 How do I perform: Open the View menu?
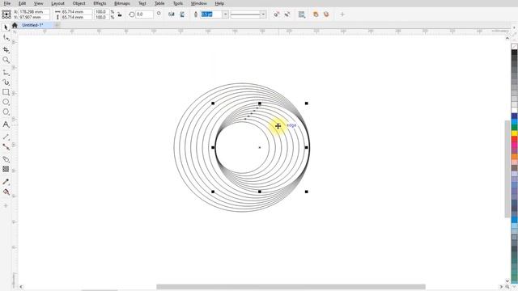39,3
